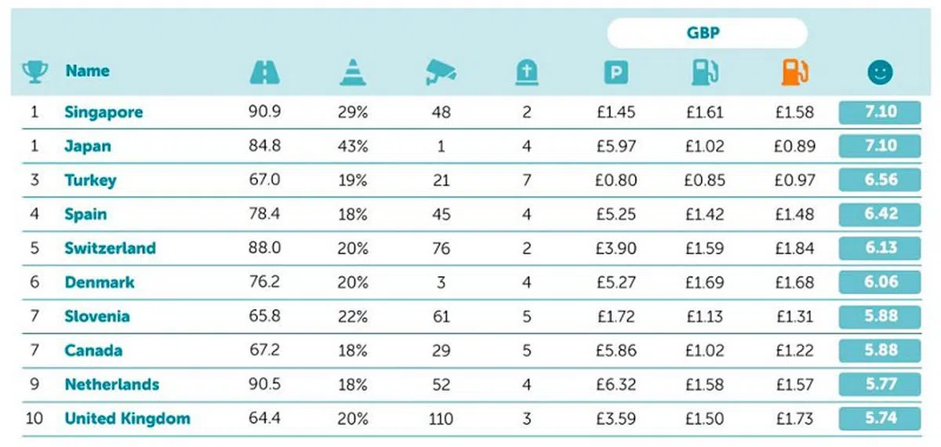Image resolution: width=941 pixels, height=447 pixels.
Task: Select the speed camera column icon
Action: [441, 72]
